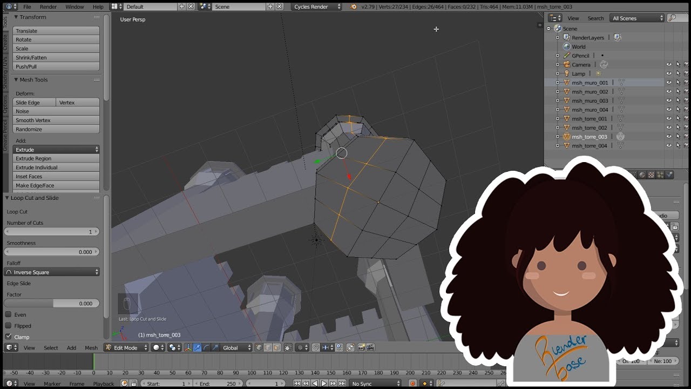
Task: Click the Inset Faces button
Action: coord(56,176)
